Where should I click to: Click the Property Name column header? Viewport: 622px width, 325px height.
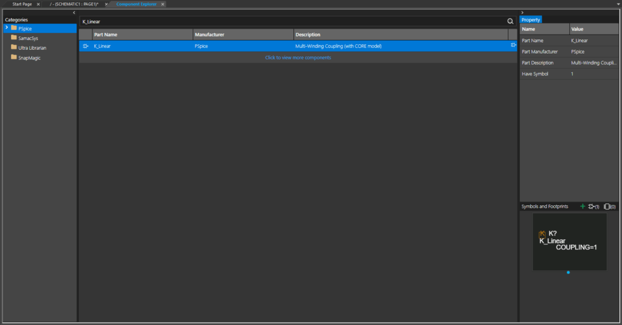pos(545,29)
